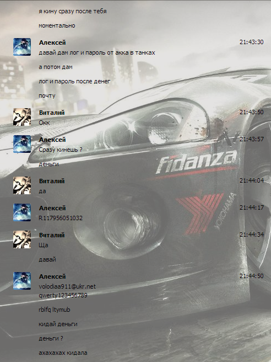Open the Виталий name link at 21:43:50
This screenshot has height=362, width=271.
click(52, 113)
